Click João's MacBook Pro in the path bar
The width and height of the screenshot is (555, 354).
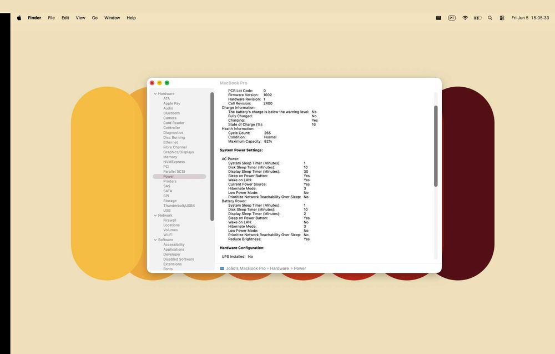246,268
